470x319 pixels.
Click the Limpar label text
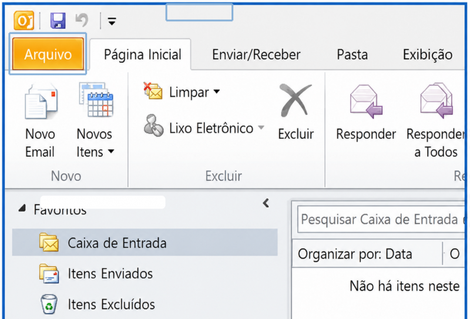click(x=189, y=92)
